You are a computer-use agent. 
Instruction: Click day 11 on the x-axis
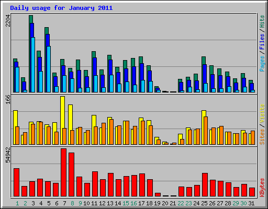[94, 203]
